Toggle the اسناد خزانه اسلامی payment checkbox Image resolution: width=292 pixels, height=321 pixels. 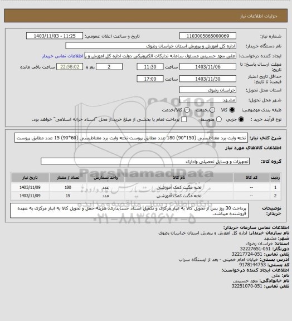(x=184, y=119)
